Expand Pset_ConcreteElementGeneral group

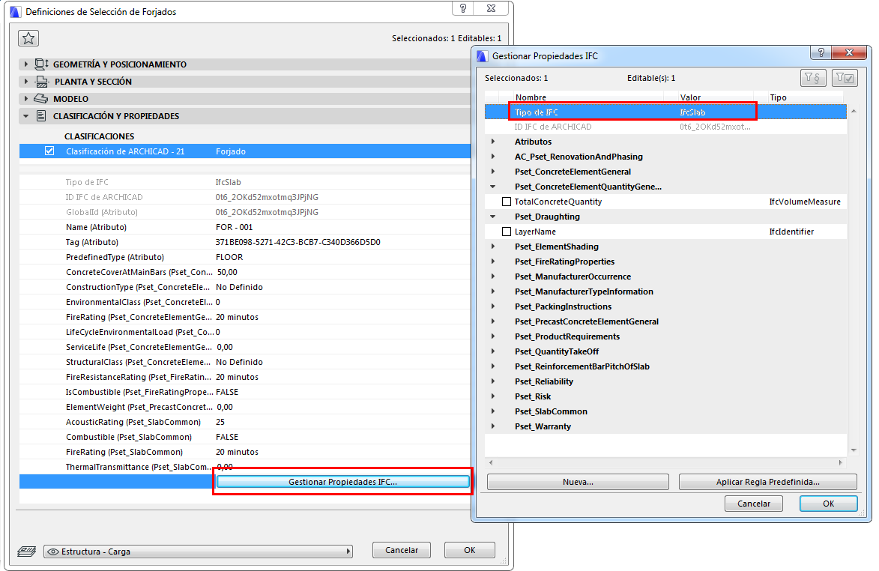[x=493, y=172]
